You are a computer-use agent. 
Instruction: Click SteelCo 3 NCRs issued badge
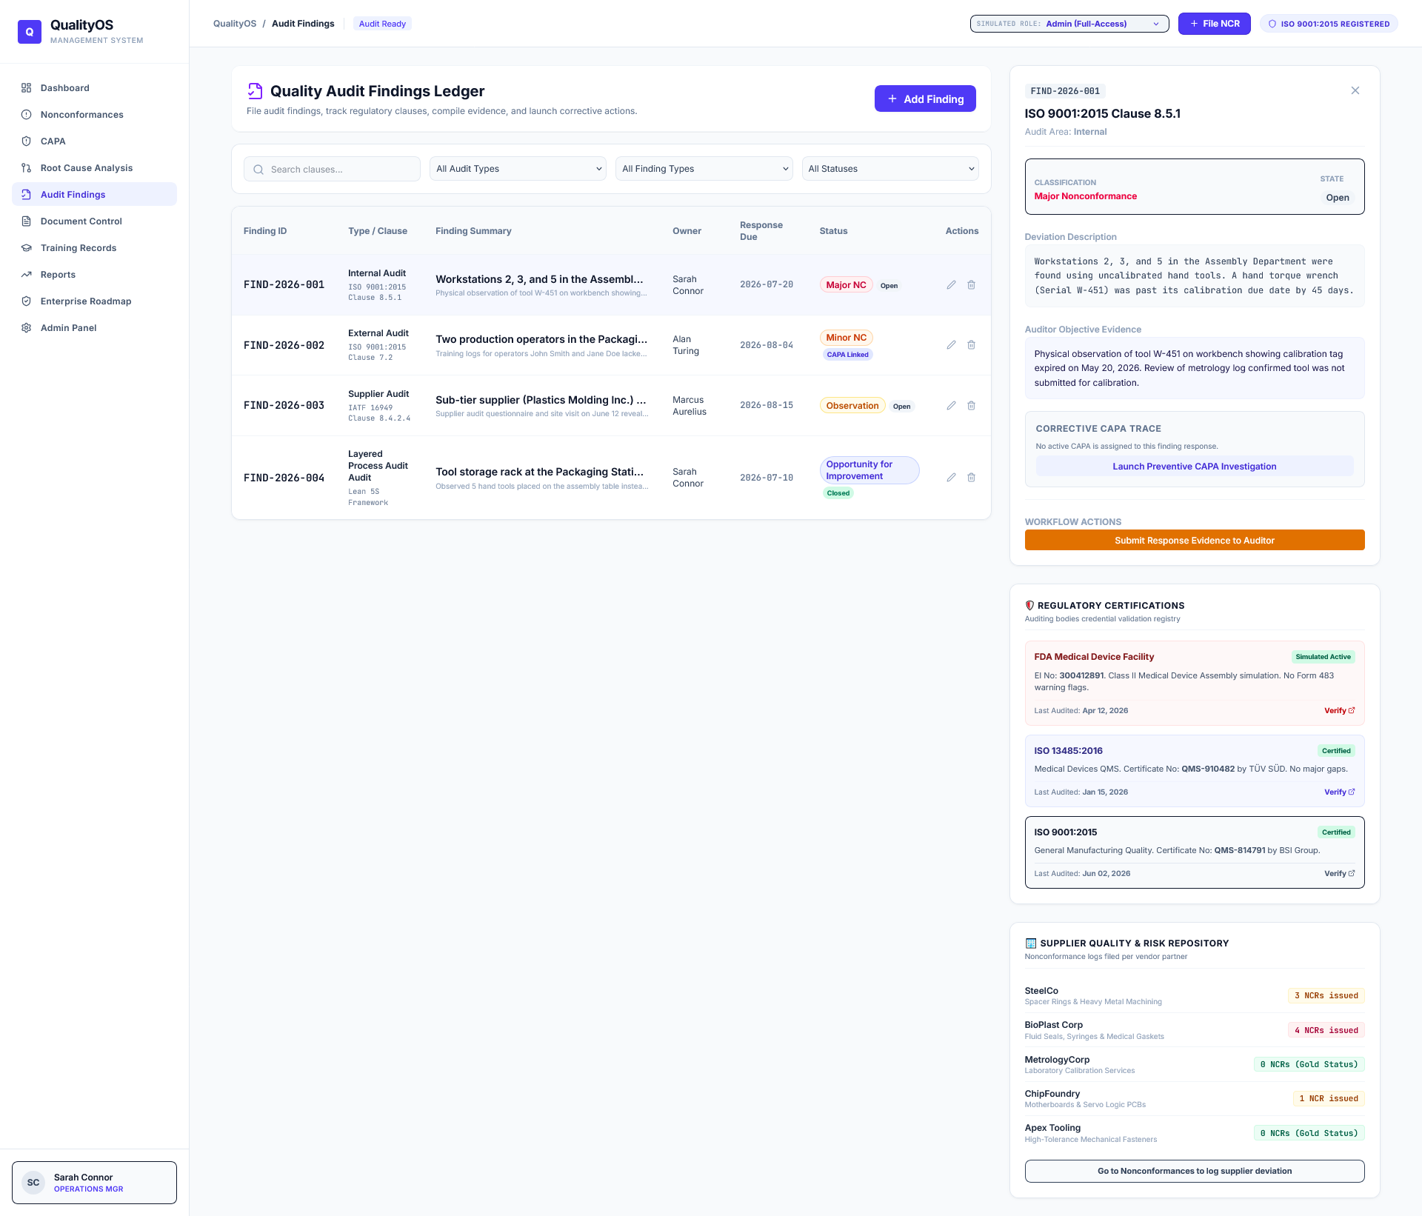click(1326, 995)
